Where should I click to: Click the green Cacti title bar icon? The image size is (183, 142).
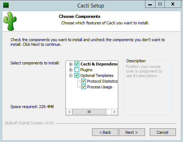coord(6,5)
